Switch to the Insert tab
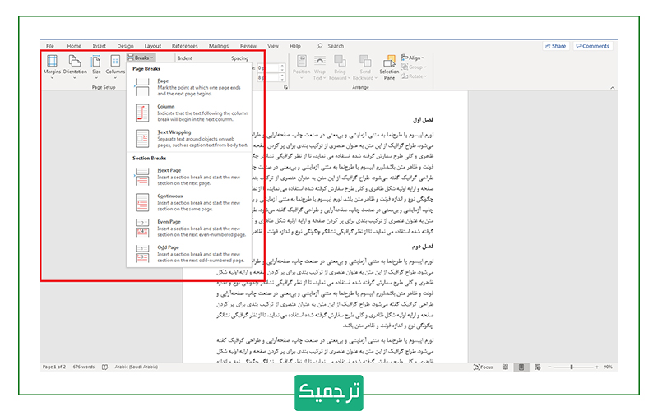The image size is (658, 411). (x=99, y=46)
